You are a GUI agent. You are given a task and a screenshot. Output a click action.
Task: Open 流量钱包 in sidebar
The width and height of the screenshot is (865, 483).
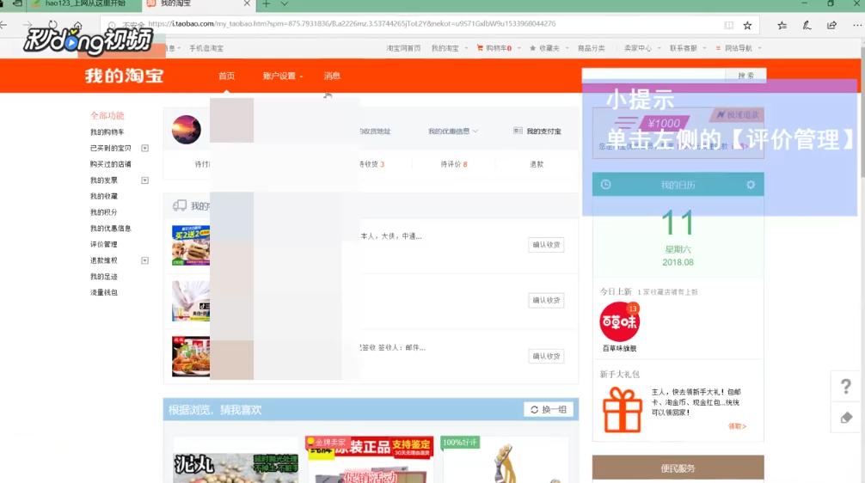[x=104, y=293]
